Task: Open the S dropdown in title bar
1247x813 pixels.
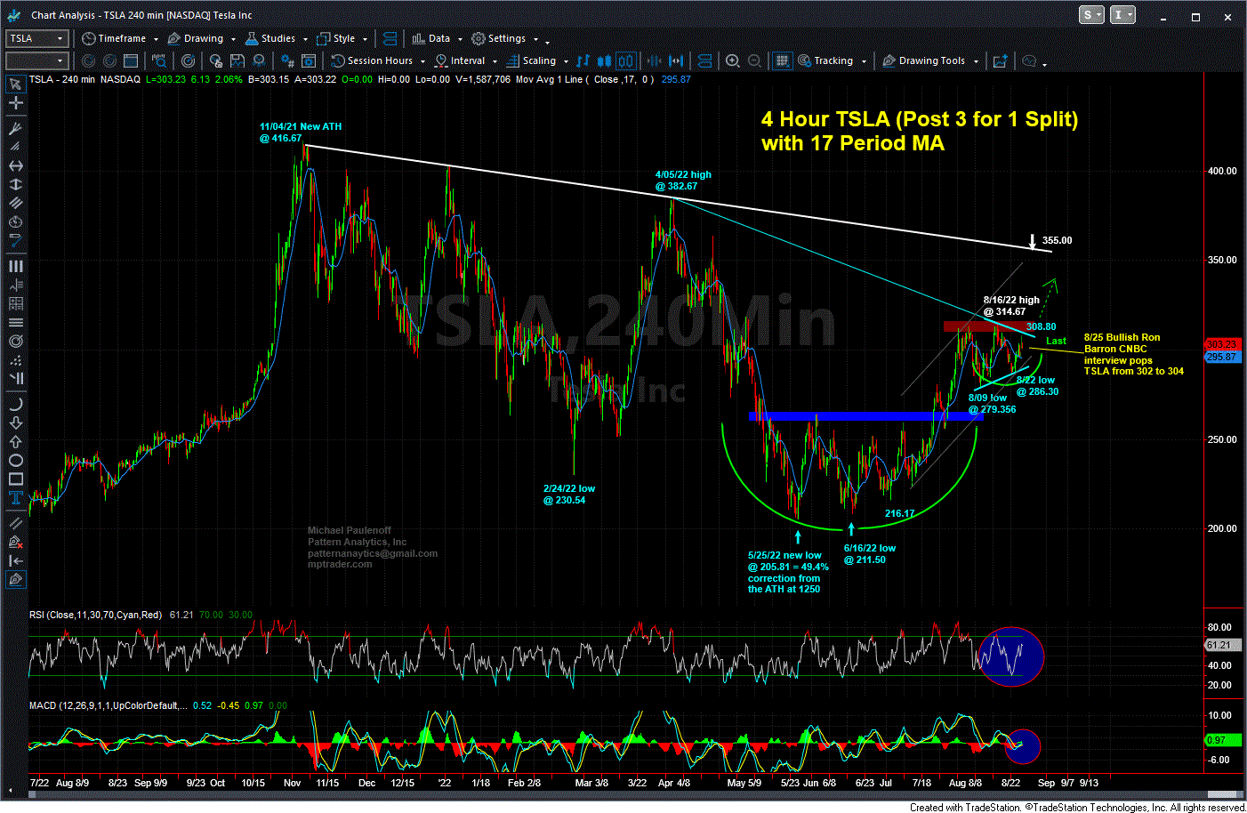Action: tap(1091, 15)
